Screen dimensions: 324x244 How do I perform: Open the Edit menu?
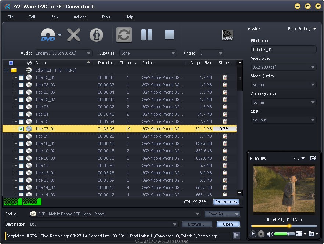pos(32,17)
